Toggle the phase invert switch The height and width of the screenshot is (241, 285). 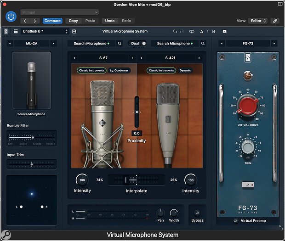248,185
